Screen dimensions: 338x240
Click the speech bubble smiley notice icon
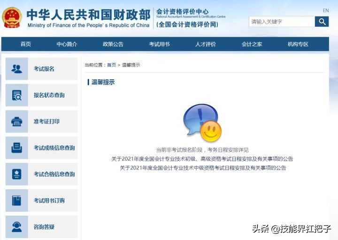(x=202, y=123)
